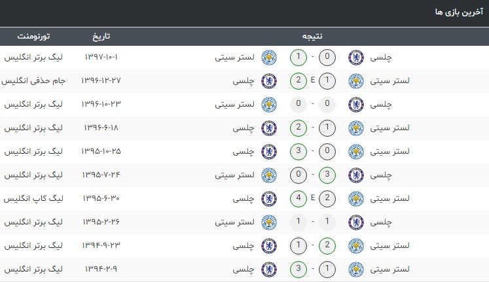
Task: Click Chelsea crest in the ۱۳۹۴-۲-۹ match row
Action: [x=269, y=269]
